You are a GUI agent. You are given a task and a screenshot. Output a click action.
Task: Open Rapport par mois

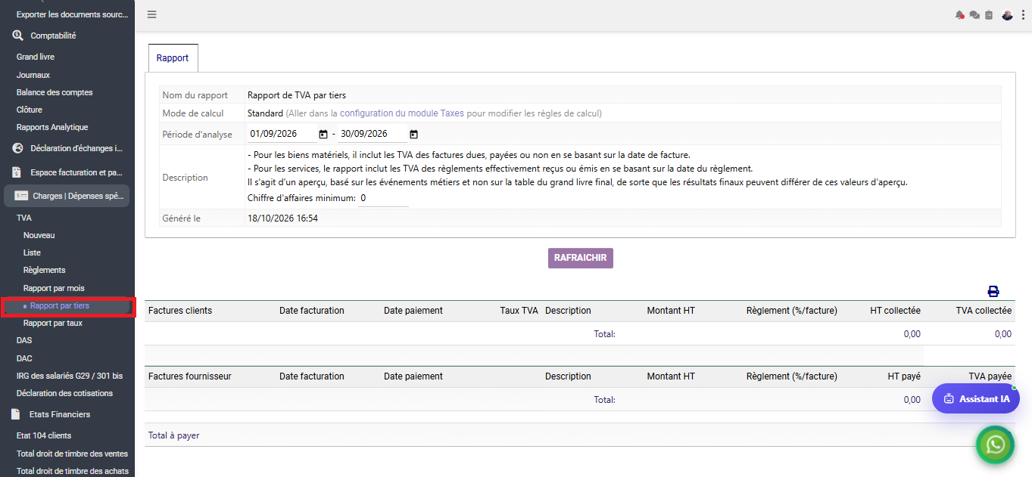pyautogui.click(x=54, y=288)
